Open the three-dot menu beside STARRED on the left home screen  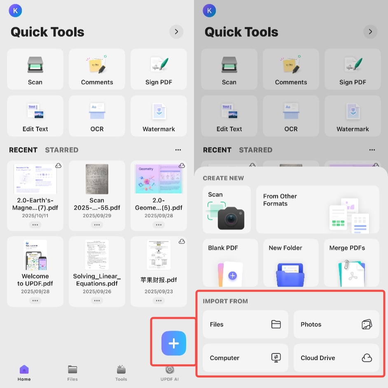tap(178, 150)
